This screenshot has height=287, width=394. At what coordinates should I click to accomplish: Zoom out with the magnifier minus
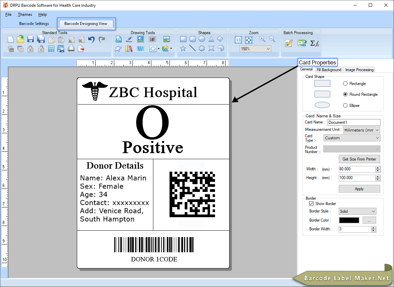tap(272, 39)
